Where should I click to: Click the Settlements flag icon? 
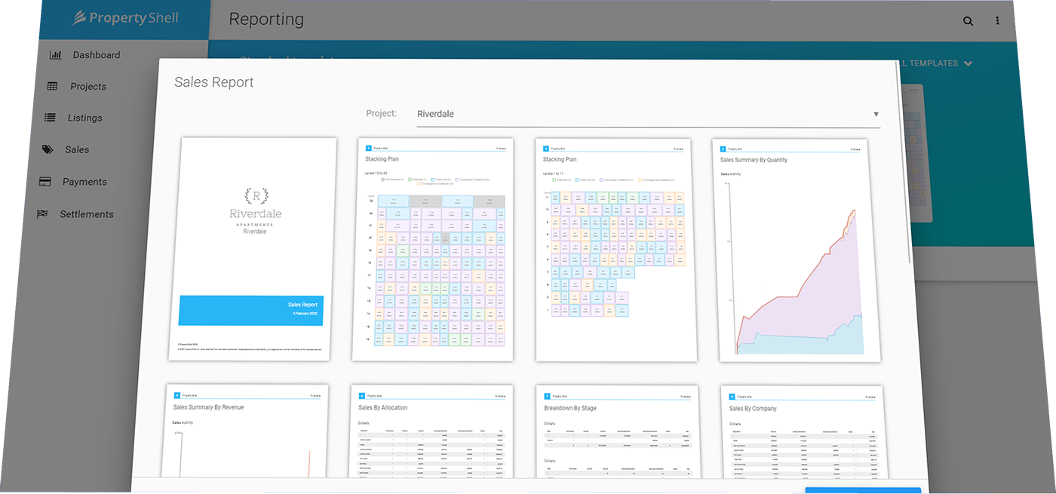click(44, 213)
